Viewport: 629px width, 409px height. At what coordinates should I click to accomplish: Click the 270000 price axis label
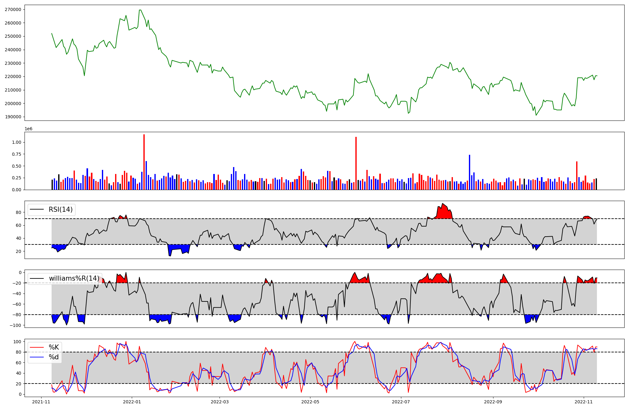click(x=13, y=9)
